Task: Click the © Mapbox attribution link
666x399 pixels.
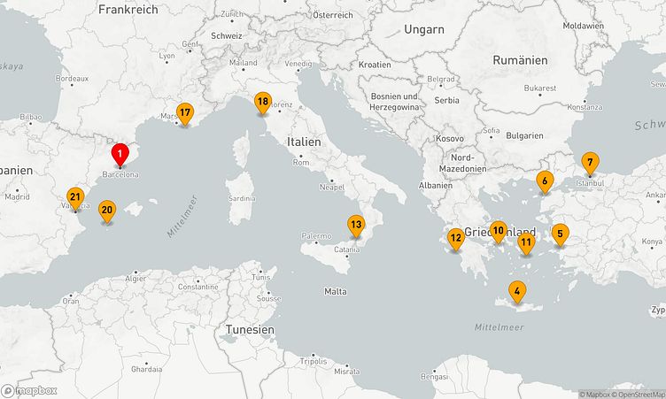Action: click(x=595, y=395)
